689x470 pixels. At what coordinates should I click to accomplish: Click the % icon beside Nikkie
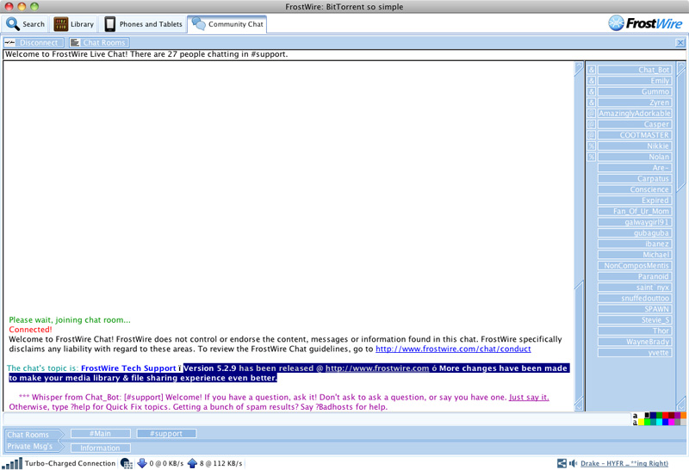click(592, 145)
